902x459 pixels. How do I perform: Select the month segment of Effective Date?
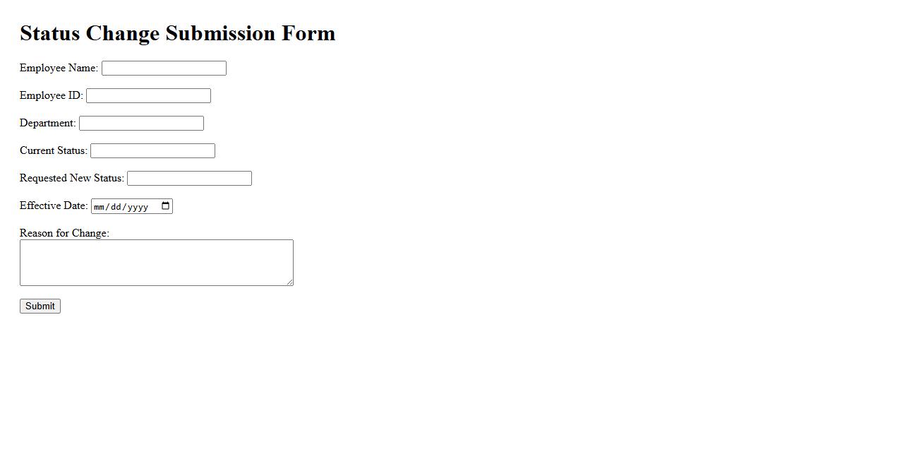click(x=100, y=207)
